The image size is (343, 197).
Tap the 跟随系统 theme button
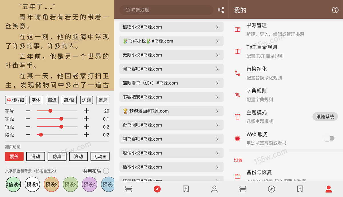325,117
